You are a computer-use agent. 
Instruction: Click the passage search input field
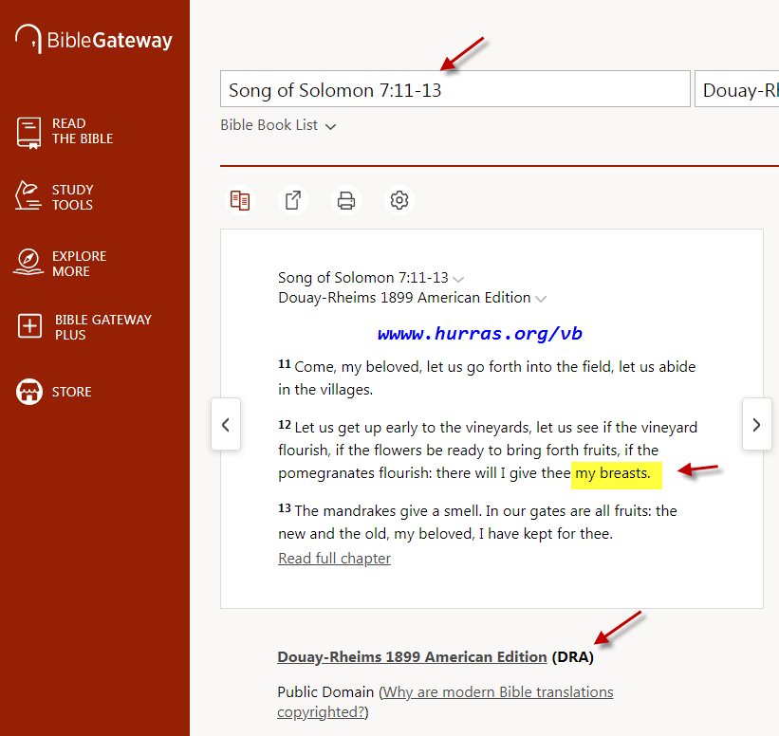click(454, 90)
